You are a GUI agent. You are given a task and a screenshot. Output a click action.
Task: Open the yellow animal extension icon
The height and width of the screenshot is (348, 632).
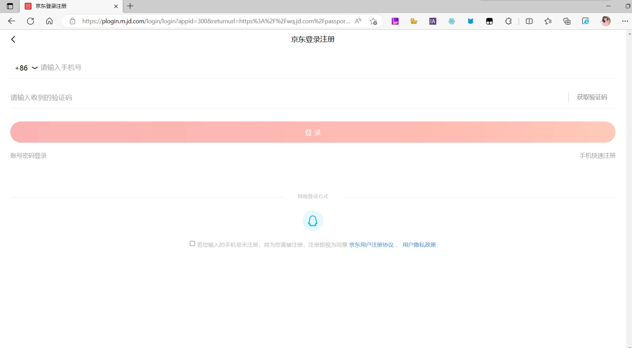pos(414,21)
